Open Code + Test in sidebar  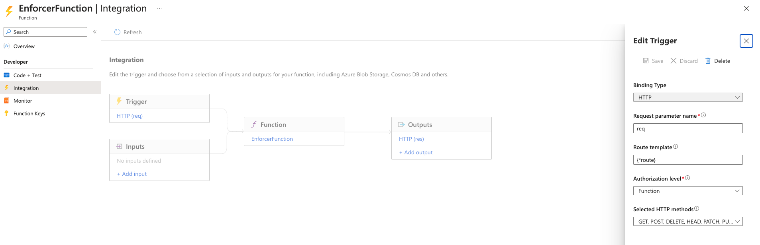27,75
